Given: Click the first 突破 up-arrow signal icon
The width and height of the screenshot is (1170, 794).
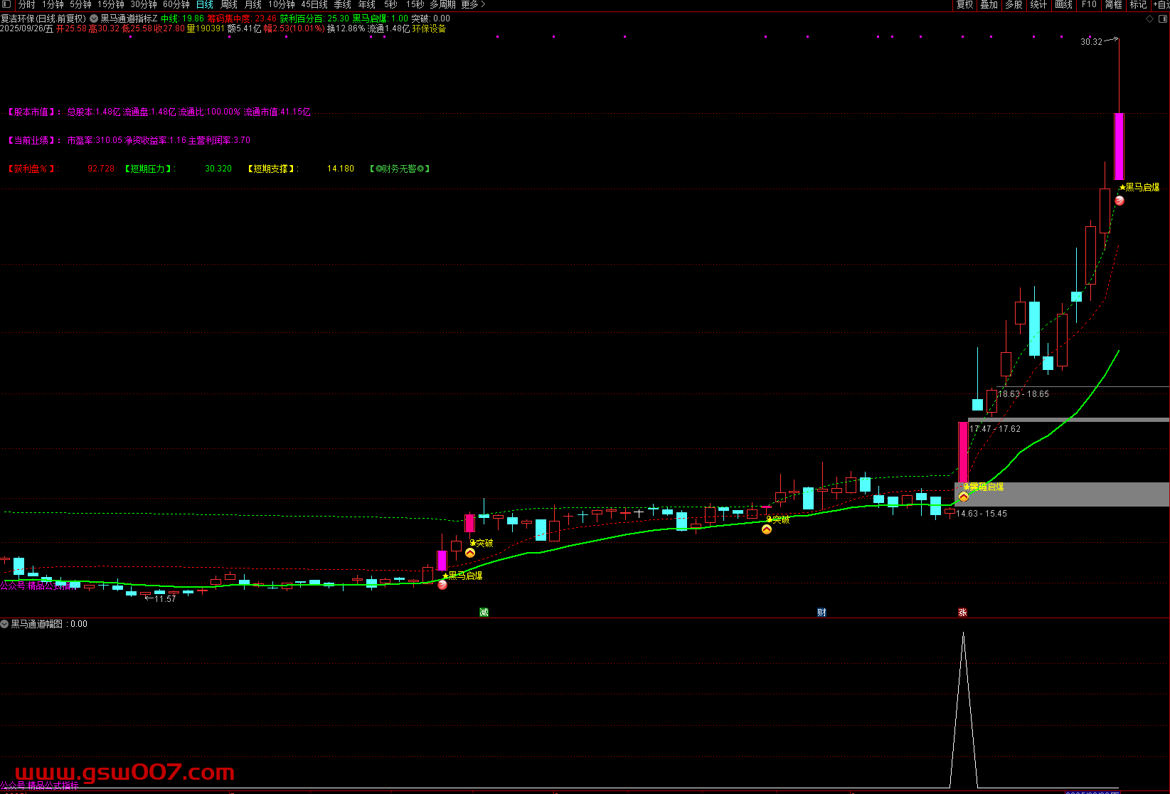Looking at the screenshot, I should [470, 553].
